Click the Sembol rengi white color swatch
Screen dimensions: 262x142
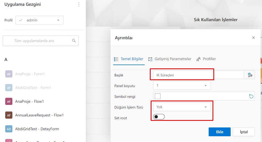(158, 96)
